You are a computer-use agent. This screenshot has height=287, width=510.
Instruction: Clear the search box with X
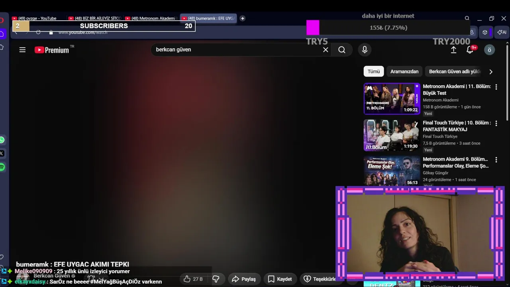(x=326, y=50)
